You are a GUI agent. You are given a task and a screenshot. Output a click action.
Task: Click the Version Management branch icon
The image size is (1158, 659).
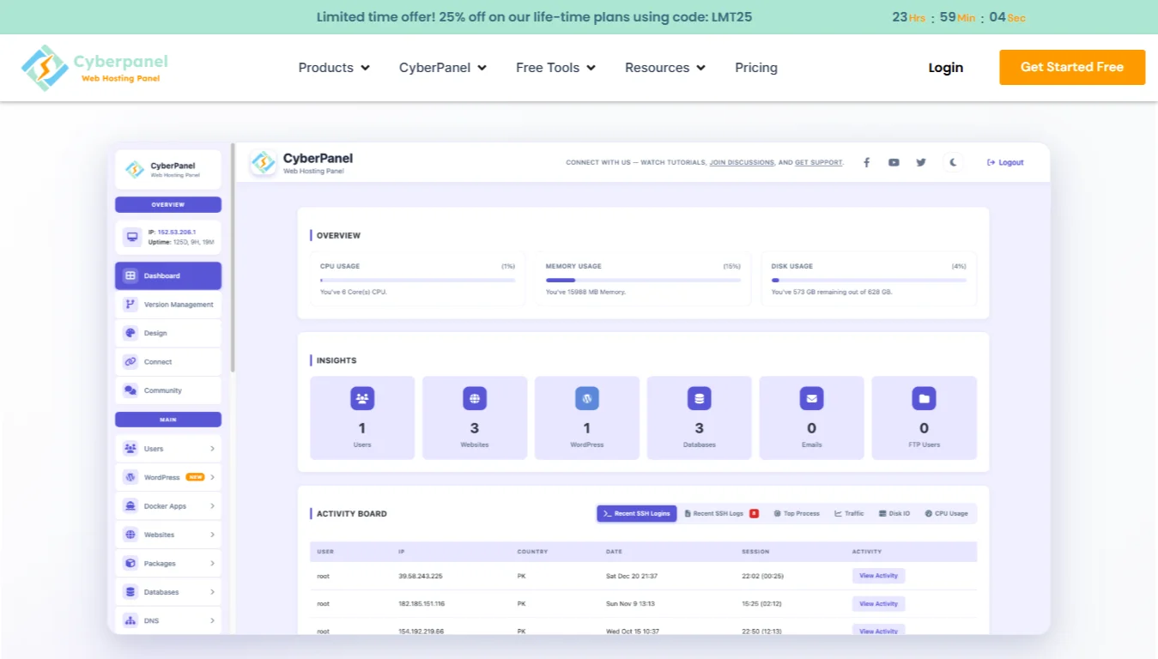point(130,304)
